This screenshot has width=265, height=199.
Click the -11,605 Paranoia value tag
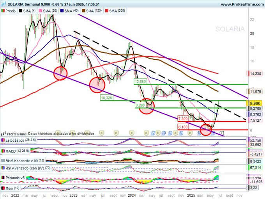click(256, 182)
